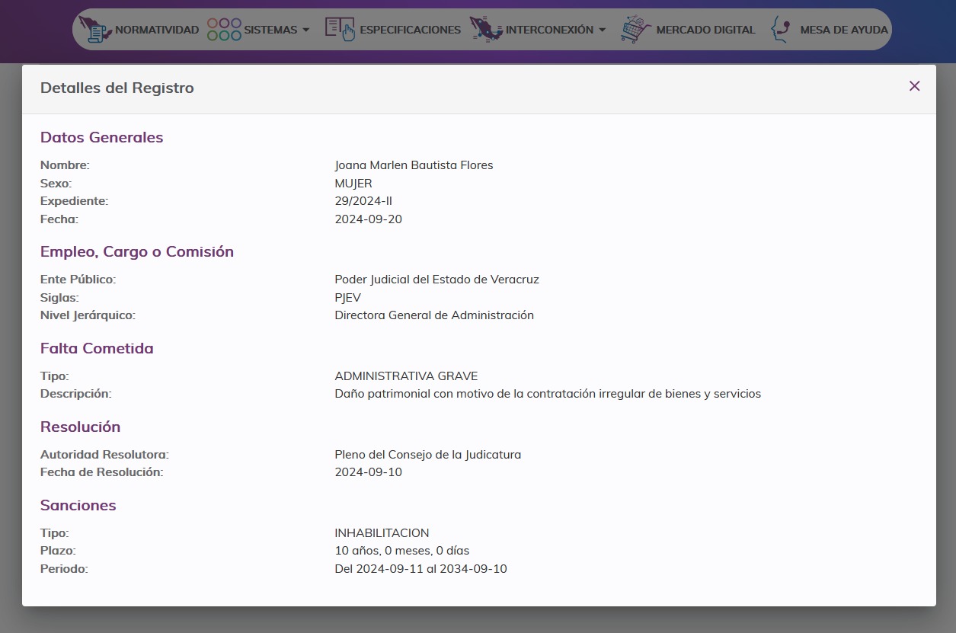
Task: Select the name Joana Marlen Bautista Flores
Action: (414, 165)
